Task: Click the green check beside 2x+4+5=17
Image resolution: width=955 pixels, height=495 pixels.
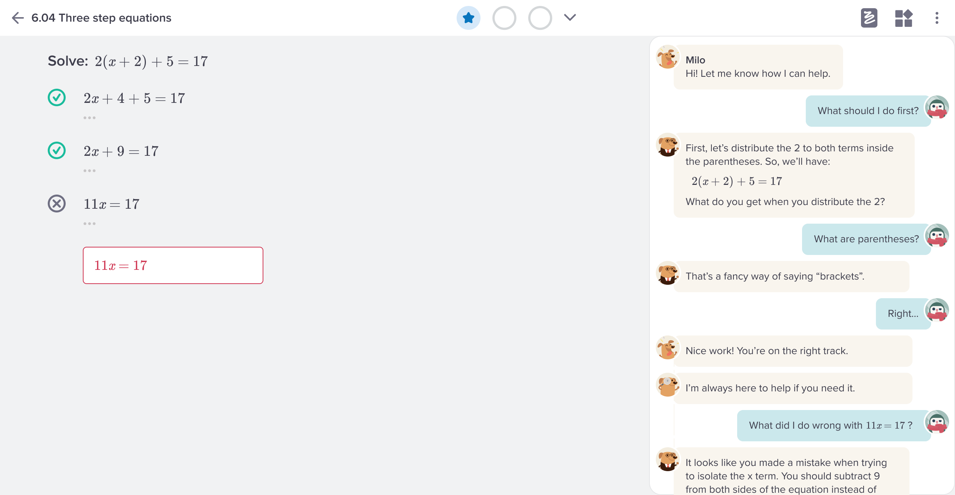Action: [x=56, y=97]
